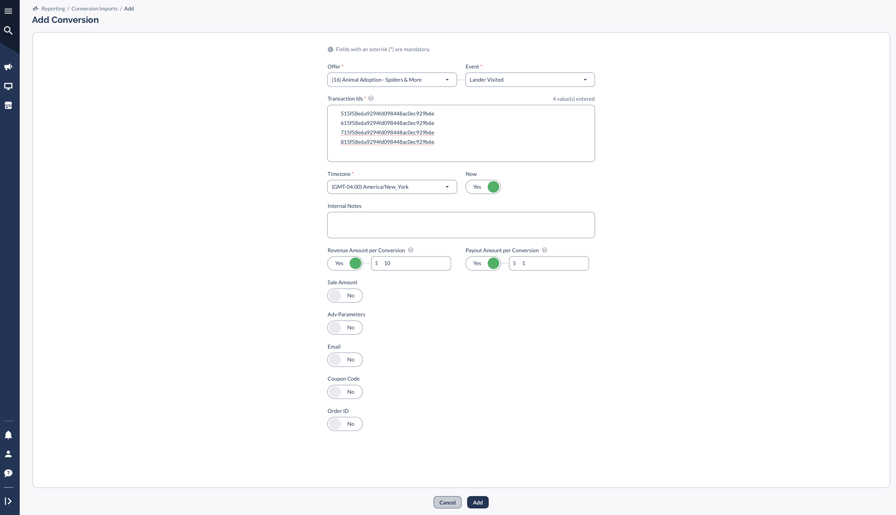The image size is (896, 515).
Task: Enable the Order ID toggle
Action: 345,424
